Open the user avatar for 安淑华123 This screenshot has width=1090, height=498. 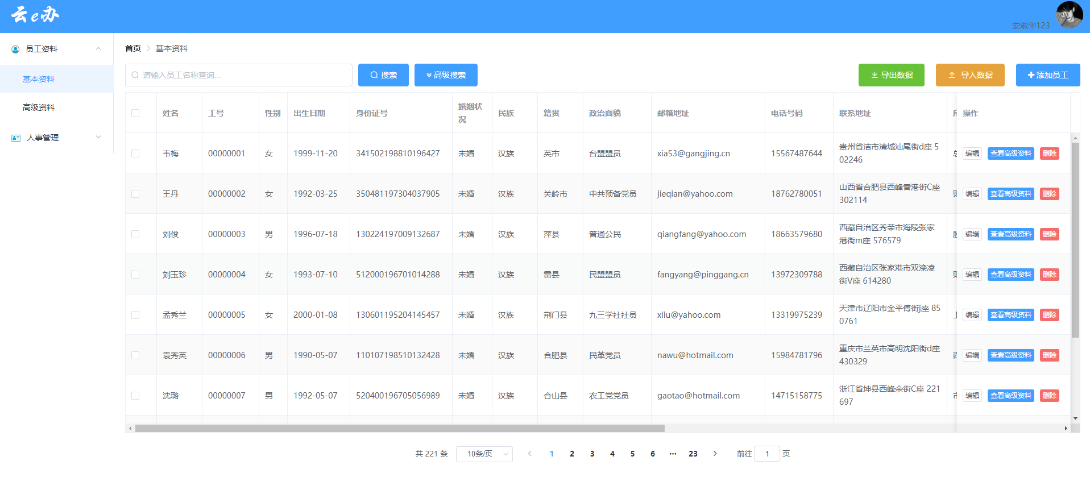coord(1069,14)
